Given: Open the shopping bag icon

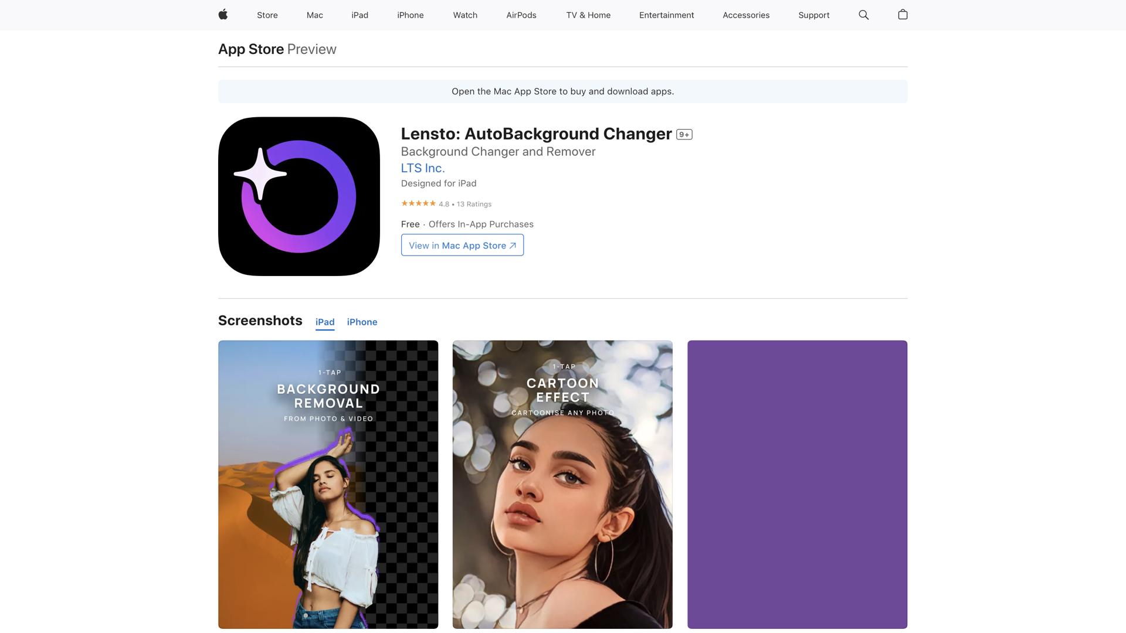Looking at the screenshot, I should pos(903,15).
